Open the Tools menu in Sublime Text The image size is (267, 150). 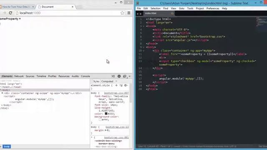[190, 8]
